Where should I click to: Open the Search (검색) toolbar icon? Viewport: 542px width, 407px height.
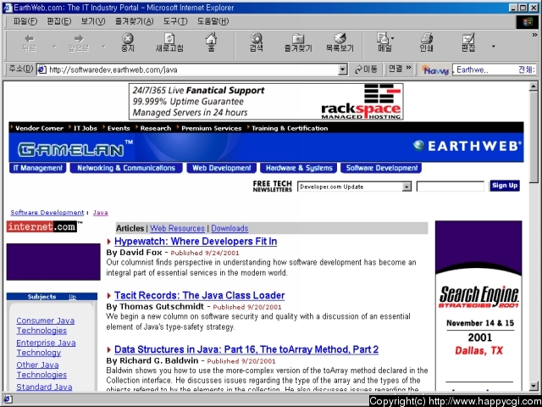(257, 42)
